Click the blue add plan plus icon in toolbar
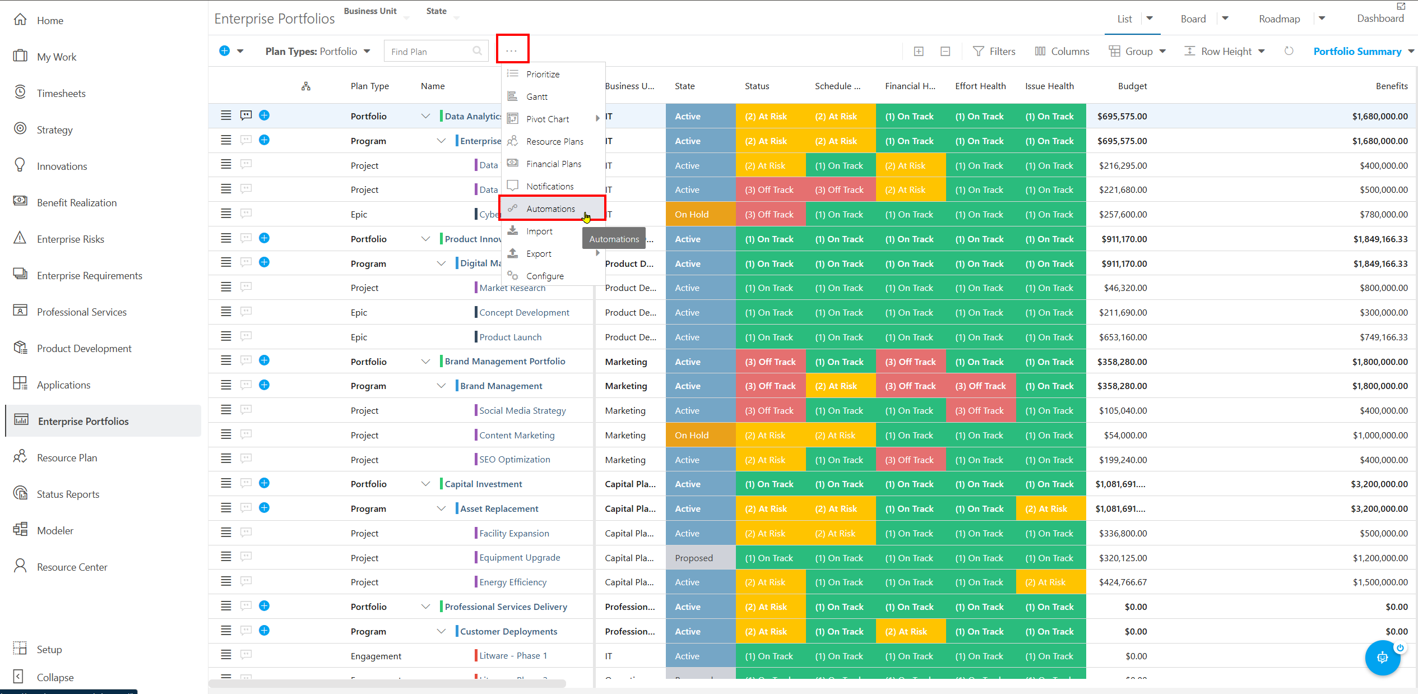Viewport: 1418px width, 694px height. coord(224,51)
